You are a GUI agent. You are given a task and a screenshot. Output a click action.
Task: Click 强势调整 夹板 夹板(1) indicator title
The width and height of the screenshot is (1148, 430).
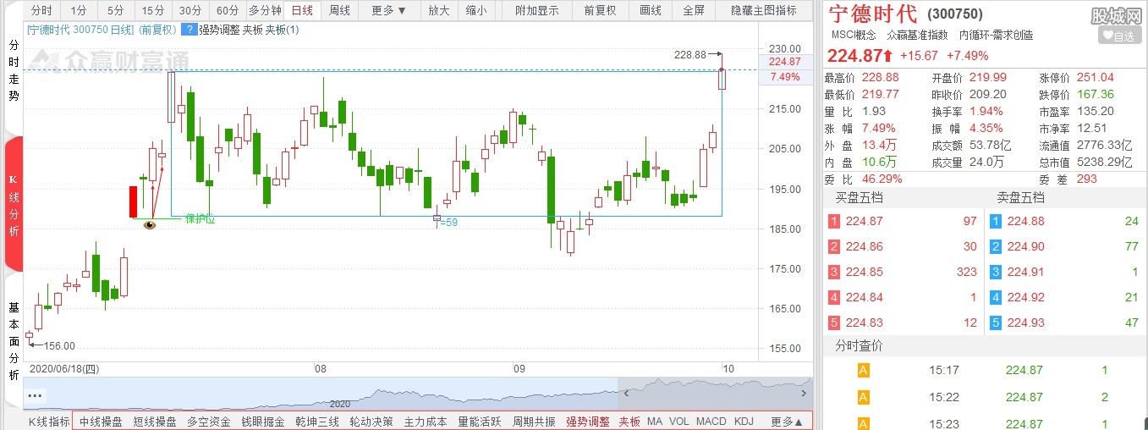coord(250,30)
